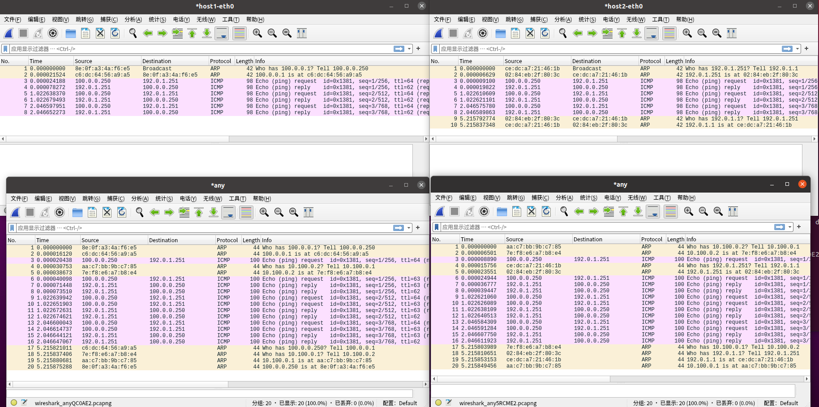Reload capture file in host1-eth0 window

[115, 33]
